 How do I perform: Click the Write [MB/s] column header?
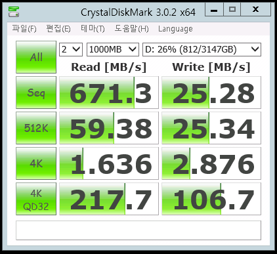pos(211,67)
